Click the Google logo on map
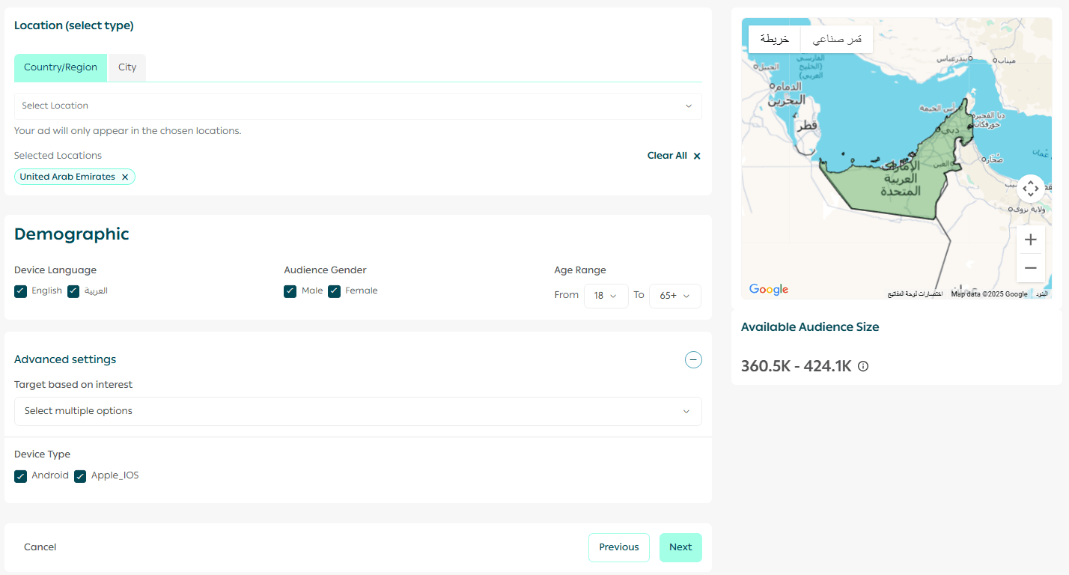 (769, 290)
